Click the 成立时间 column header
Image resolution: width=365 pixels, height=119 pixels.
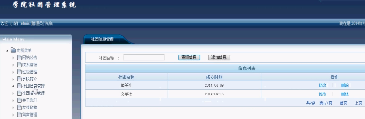(x=214, y=77)
